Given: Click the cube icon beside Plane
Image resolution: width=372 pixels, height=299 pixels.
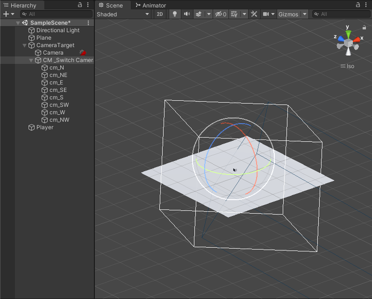Looking at the screenshot, I should pos(32,38).
